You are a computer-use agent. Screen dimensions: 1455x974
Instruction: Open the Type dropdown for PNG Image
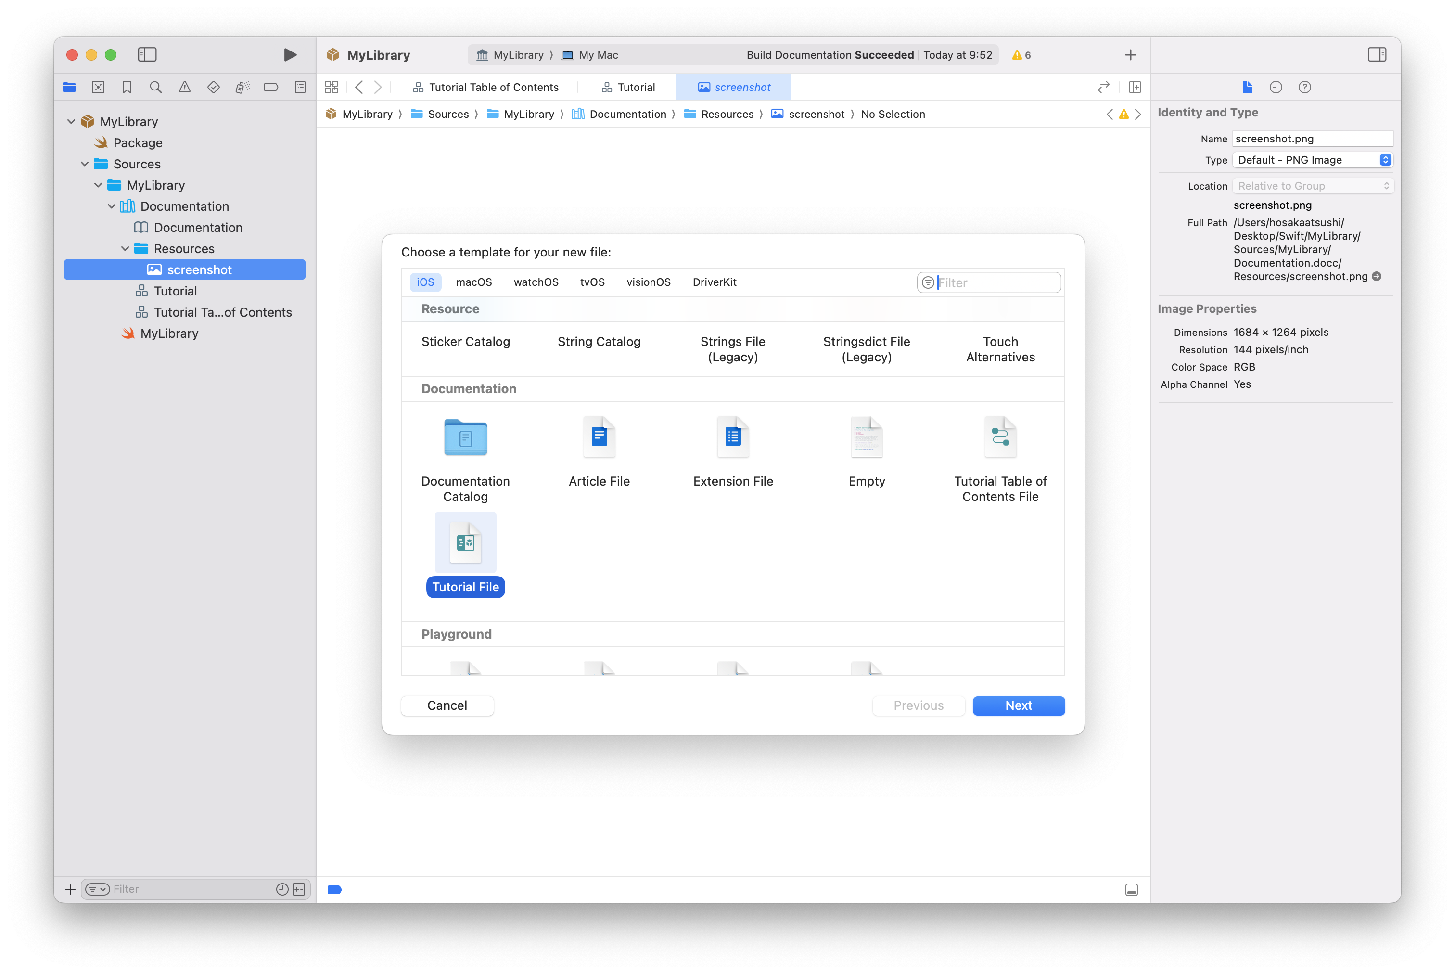click(1312, 160)
